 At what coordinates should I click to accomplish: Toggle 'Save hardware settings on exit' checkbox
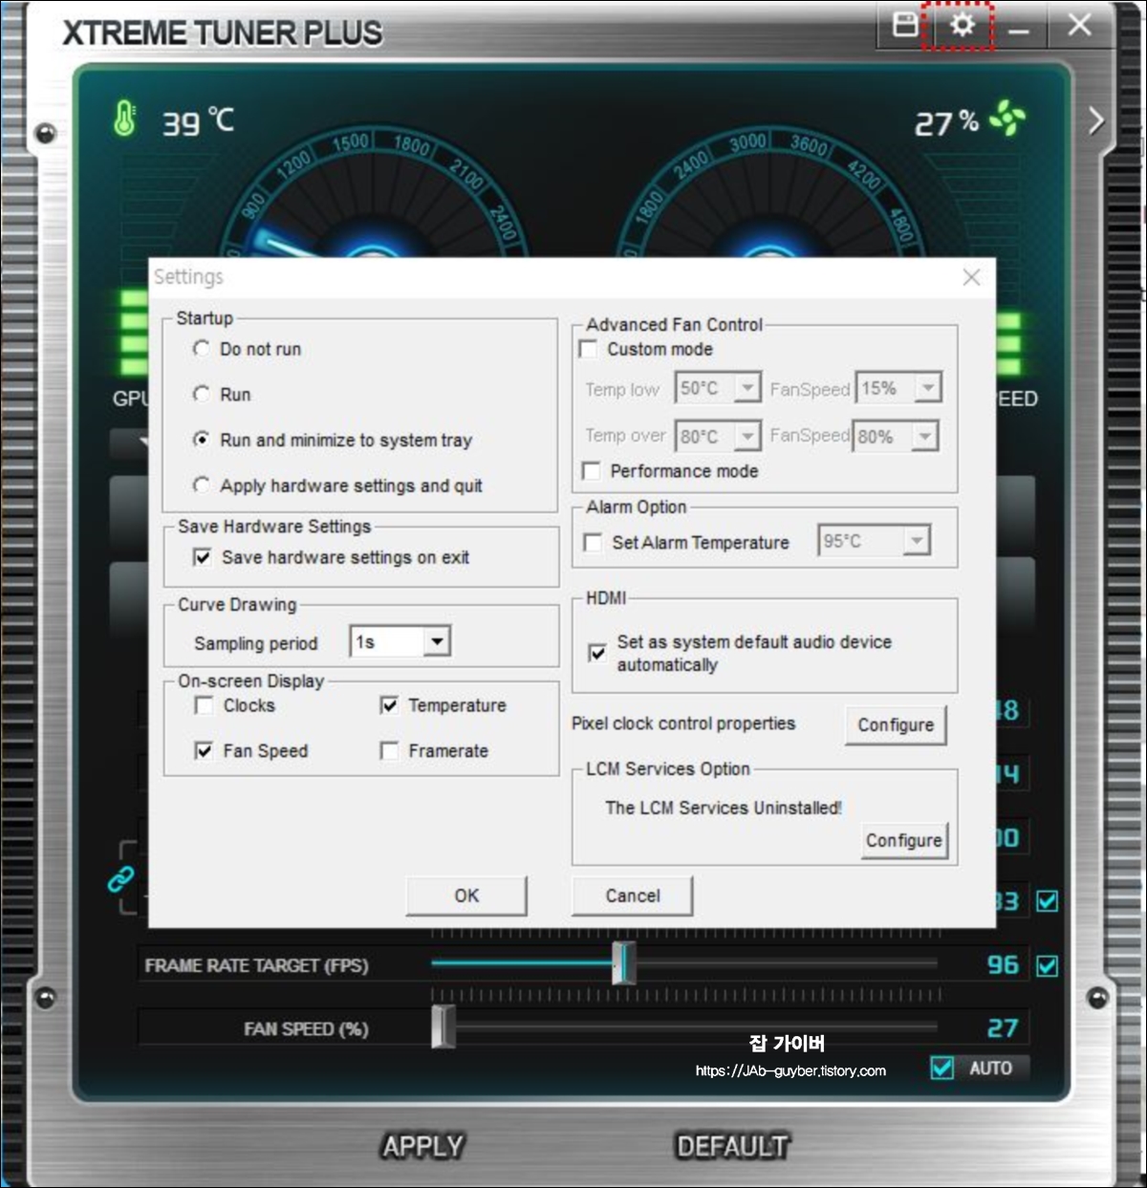pyautogui.click(x=203, y=557)
